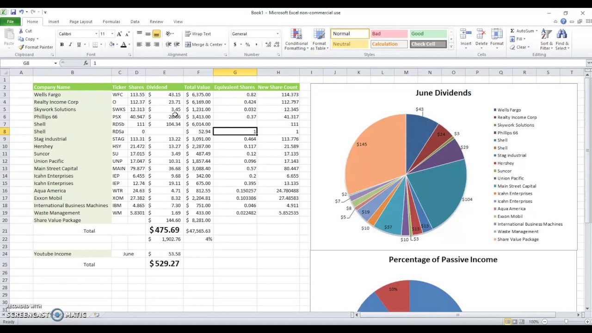592x333 pixels.
Task: Center text horizontally
Action: 148,44
